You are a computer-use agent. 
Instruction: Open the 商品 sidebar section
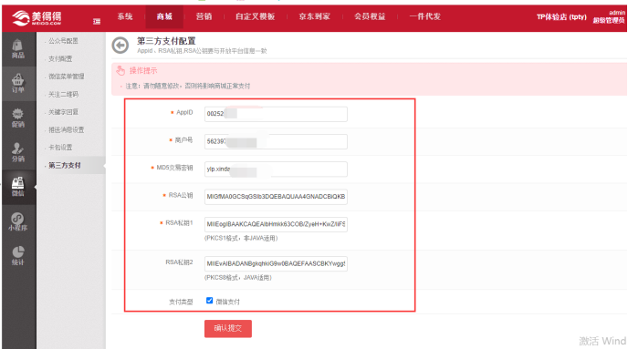18,49
